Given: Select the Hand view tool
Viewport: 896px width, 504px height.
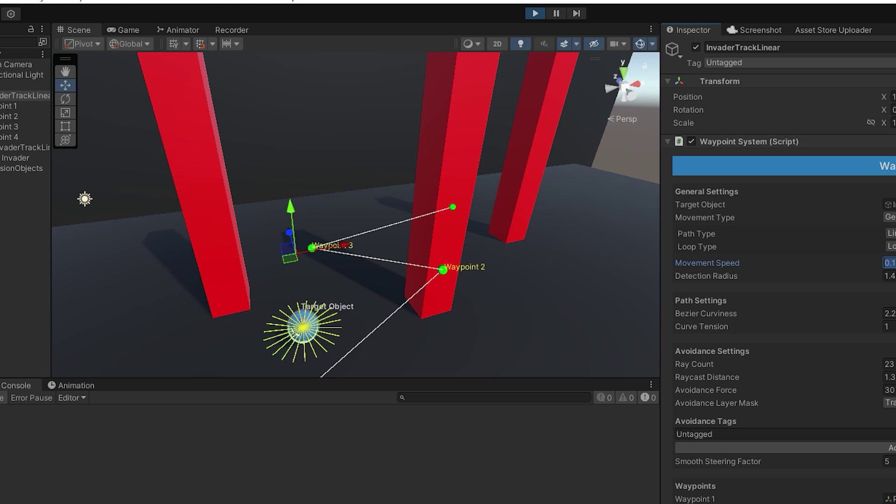Looking at the screenshot, I should [x=65, y=71].
